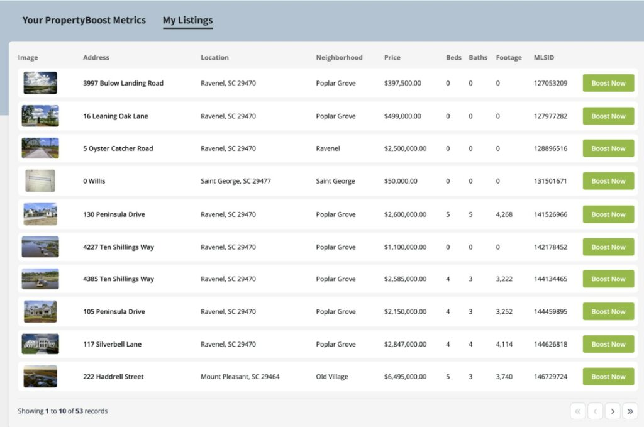This screenshot has height=427, width=644.
Task: Click the 16 Leaning Oak Lane photo
Action: tap(40, 116)
